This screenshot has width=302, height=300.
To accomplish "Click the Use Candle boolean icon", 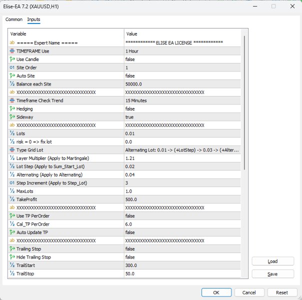I will click(12, 59).
